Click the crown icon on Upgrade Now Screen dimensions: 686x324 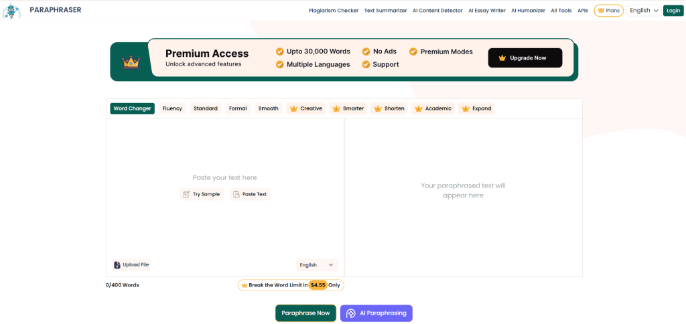(x=502, y=58)
